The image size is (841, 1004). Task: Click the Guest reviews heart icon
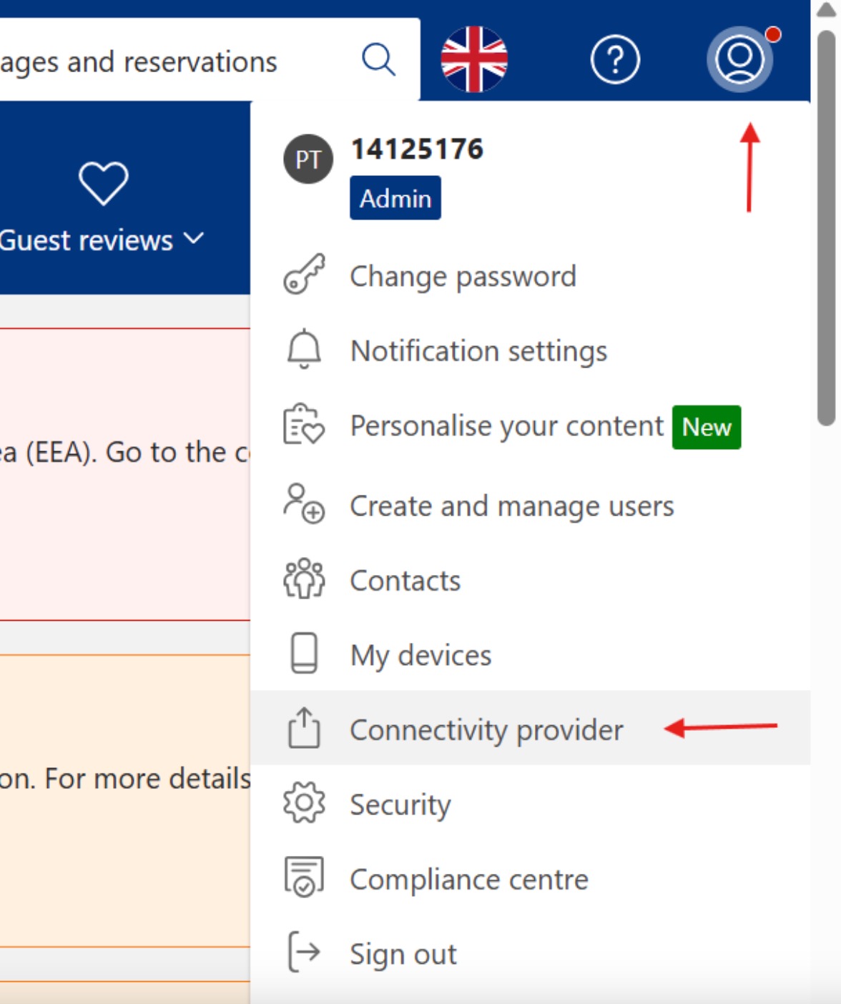click(x=104, y=183)
